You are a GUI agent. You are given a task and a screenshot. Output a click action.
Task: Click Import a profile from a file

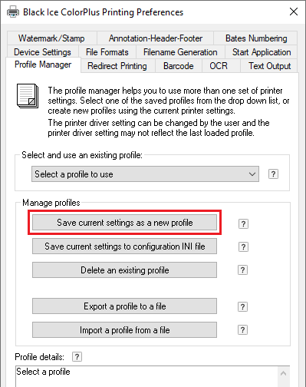point(124,330)
